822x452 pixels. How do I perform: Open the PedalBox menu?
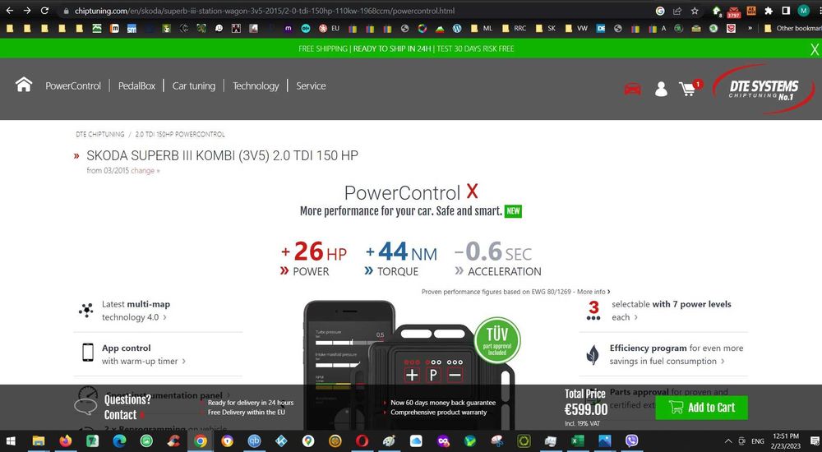click(x=136, y=86)
